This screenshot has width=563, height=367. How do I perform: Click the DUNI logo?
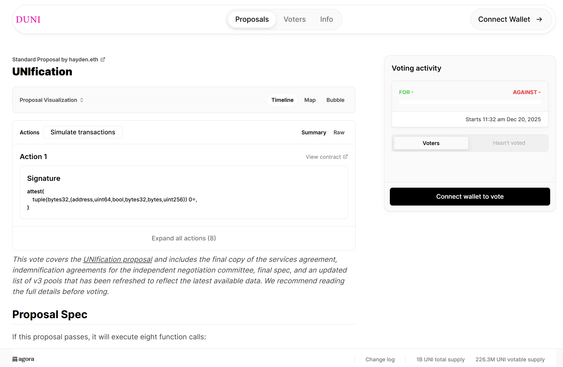tap(28, 20)
